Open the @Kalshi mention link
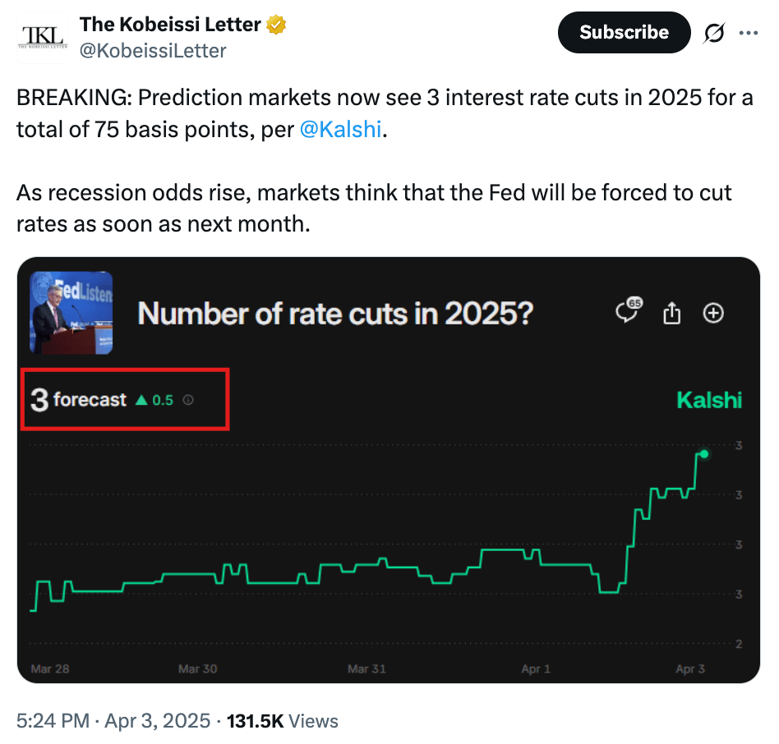The image size is (779, 744). (x=341, y=130)
